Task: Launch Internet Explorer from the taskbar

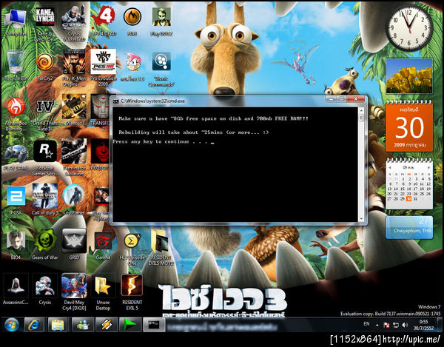Action: point(34,325)
